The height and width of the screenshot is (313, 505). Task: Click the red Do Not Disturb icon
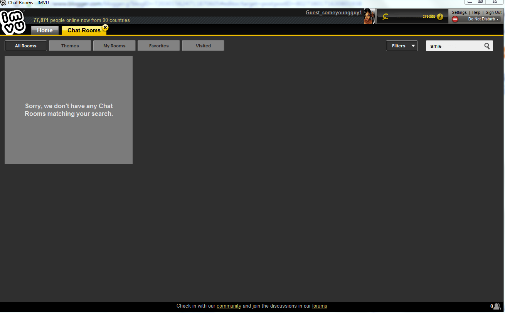[455, 19]
